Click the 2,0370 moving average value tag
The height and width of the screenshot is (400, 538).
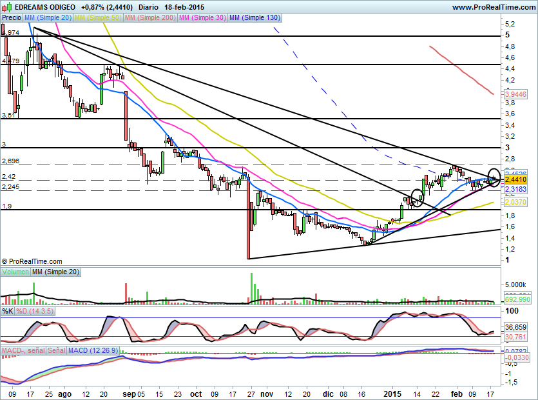[515, 202]
